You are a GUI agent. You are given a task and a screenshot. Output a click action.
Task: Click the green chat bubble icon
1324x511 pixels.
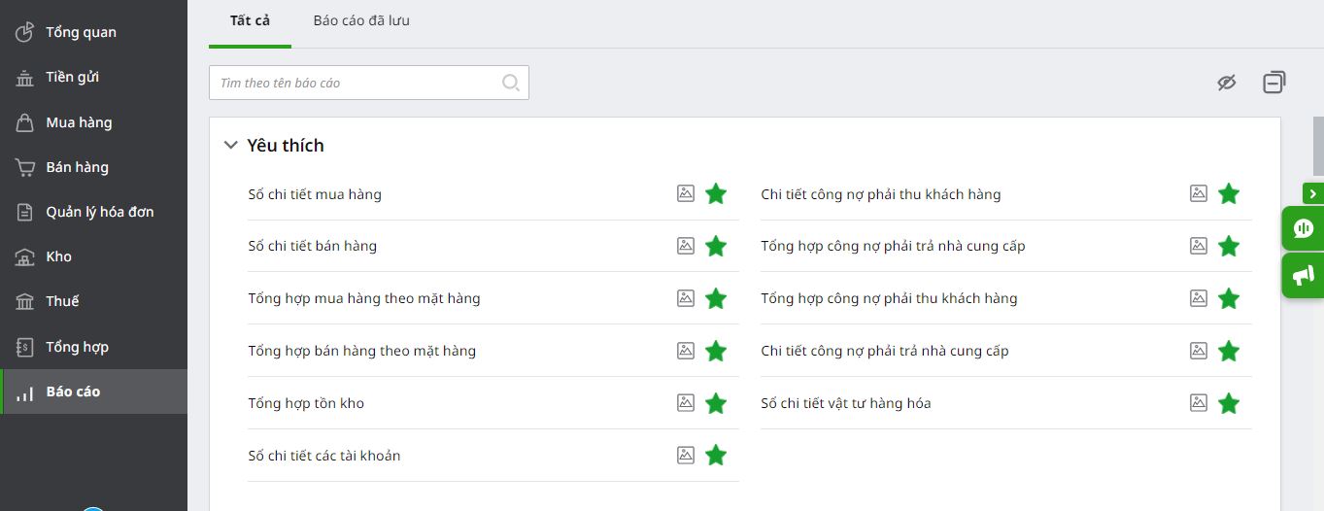click(x=1304, y=228)
